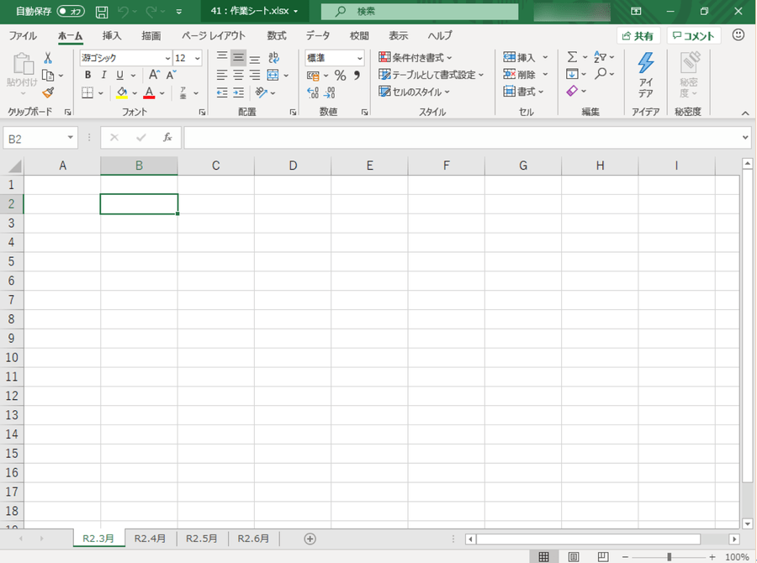Expand the 条件付き書式 dropdown

tap(449, 58)
